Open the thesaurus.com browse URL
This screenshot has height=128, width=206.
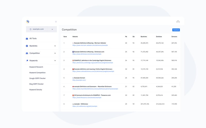87,98
